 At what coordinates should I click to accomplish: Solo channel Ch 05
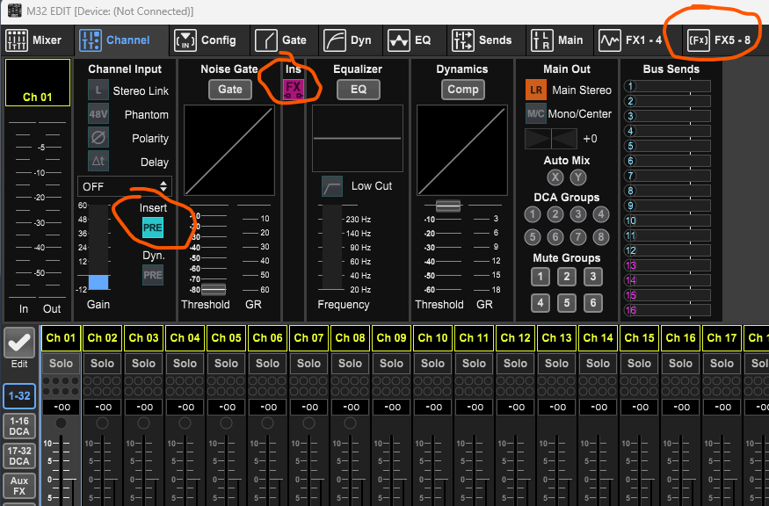[x=226, y=364]
